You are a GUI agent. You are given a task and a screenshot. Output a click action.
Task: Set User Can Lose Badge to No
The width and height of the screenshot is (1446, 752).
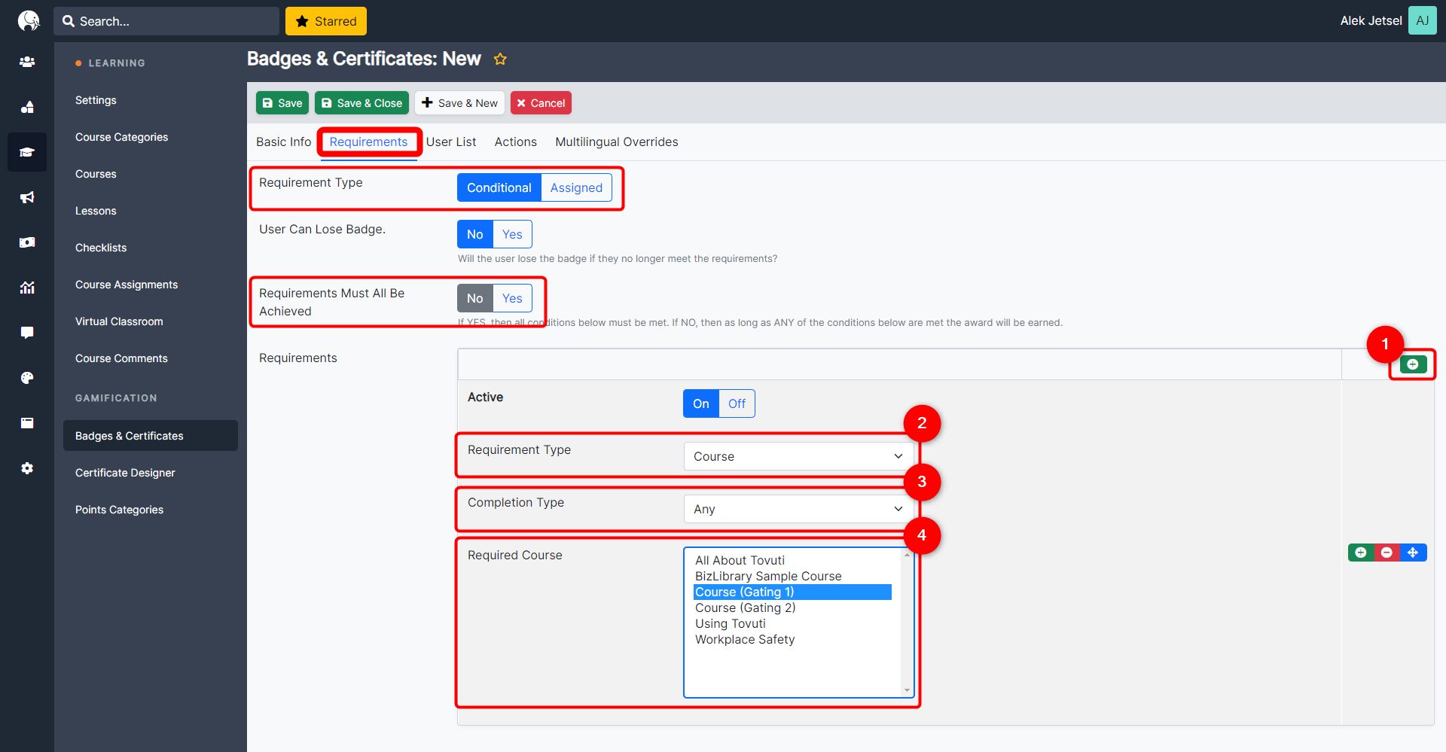pyautogui.click(x=475, y=234)
